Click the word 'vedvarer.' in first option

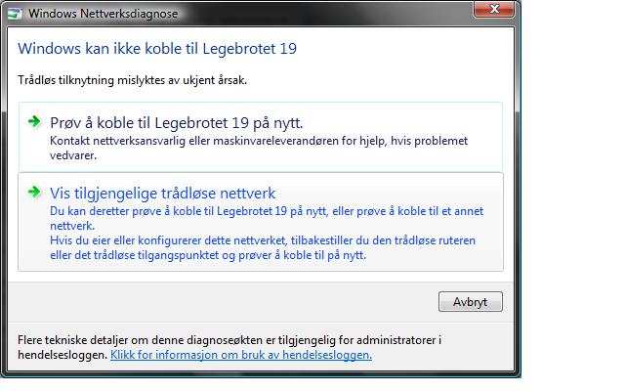[x=73, y=155]
